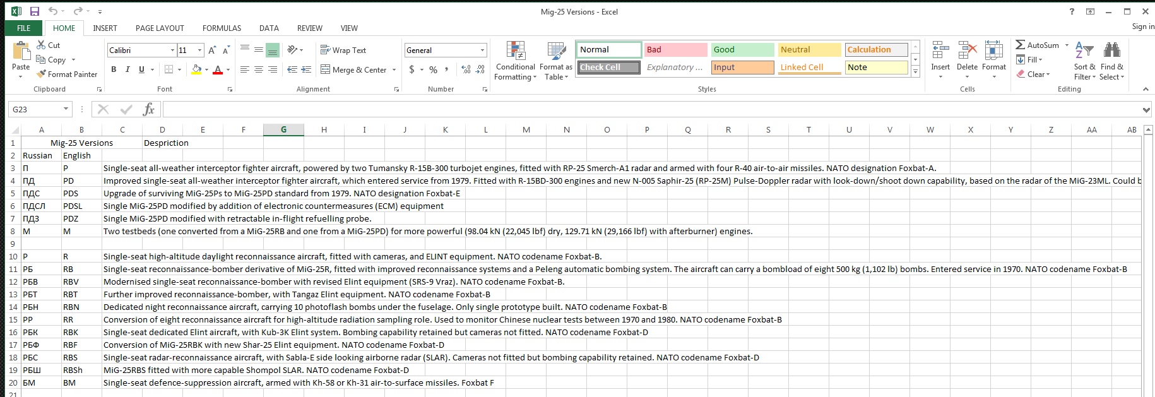Screen dimensions: 1155x397
Task: Open the FILE tab
Action: [24, 28]
